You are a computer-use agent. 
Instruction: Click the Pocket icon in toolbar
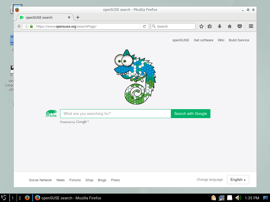(x=239, y=26)
